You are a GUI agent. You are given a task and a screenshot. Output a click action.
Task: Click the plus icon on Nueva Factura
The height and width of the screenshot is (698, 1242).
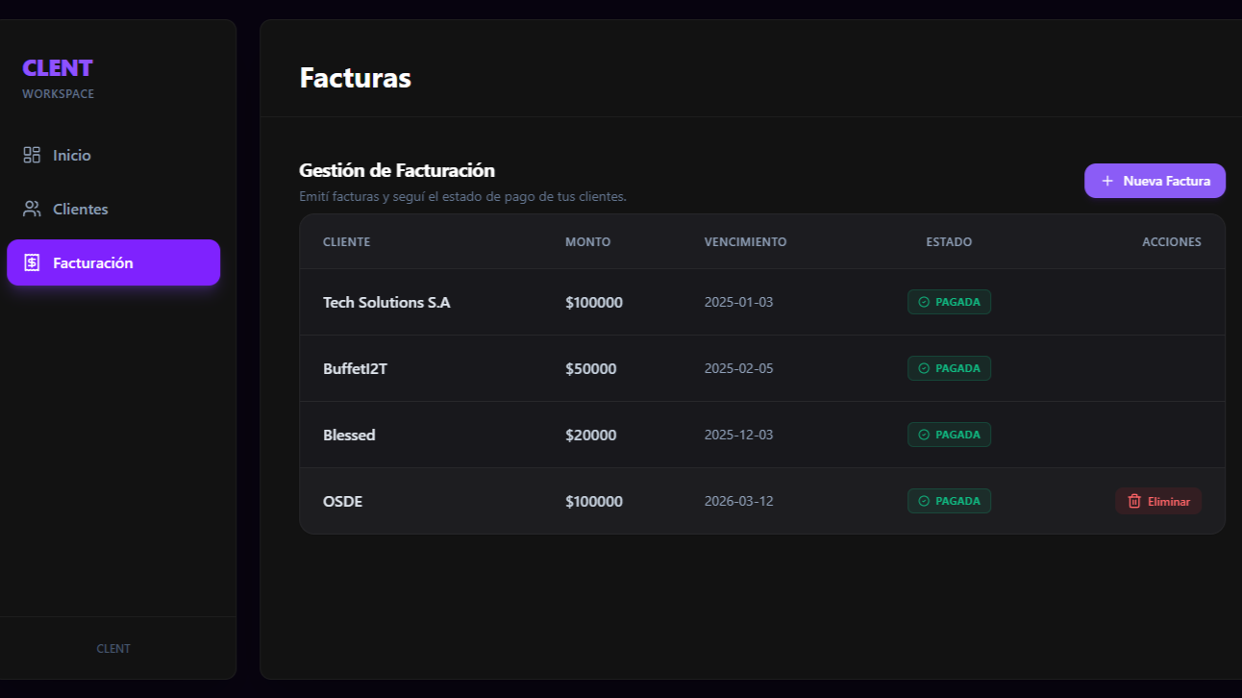(1107, 181)
